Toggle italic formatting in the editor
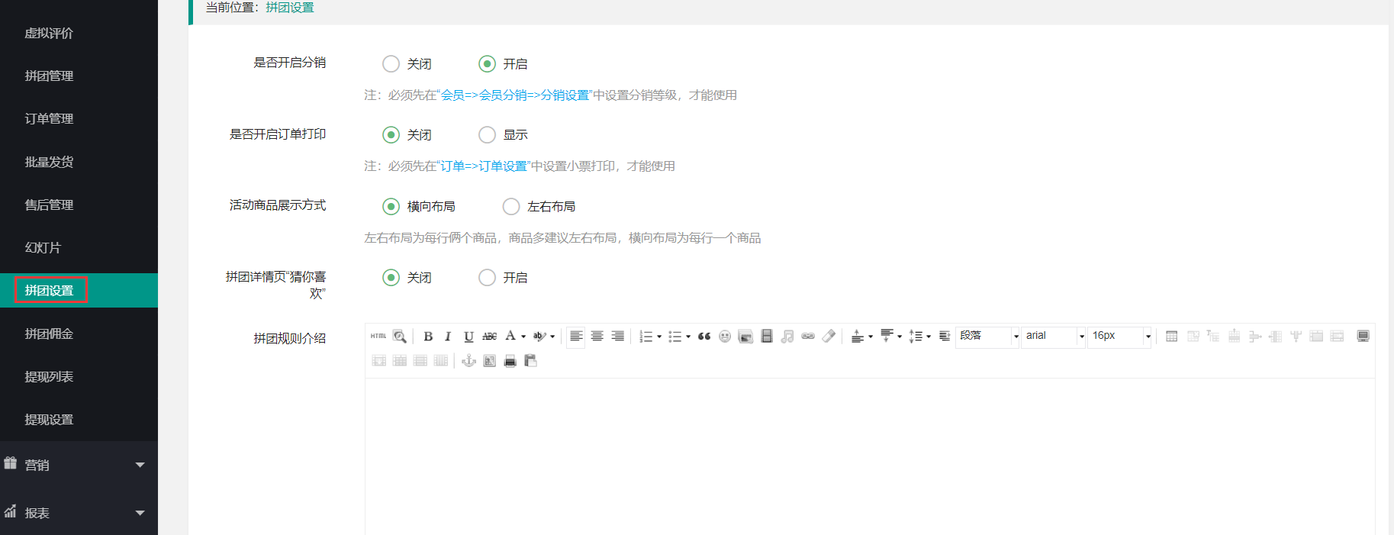 (448, 337)
